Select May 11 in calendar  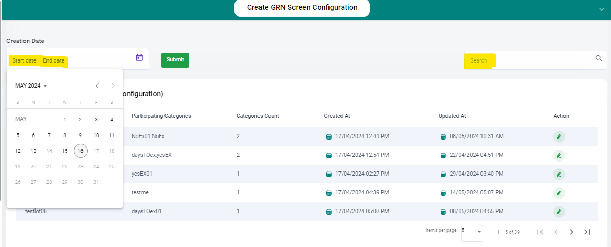[x=112, y=135]
